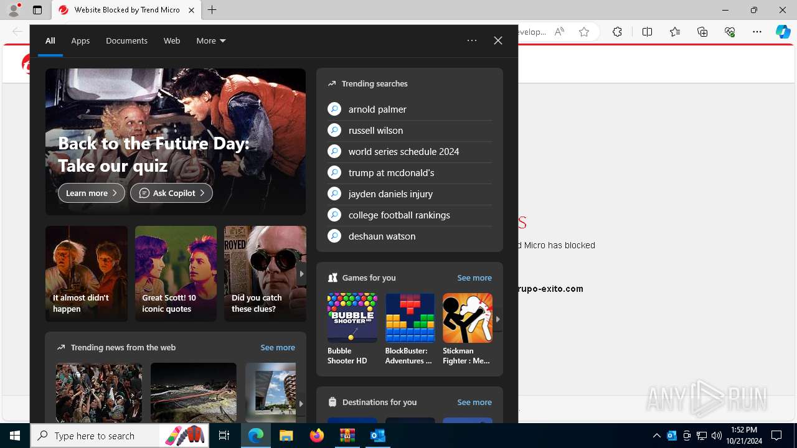Open Edge tab actions menu icon
The image size is (797, 448).
click(37, 10)
